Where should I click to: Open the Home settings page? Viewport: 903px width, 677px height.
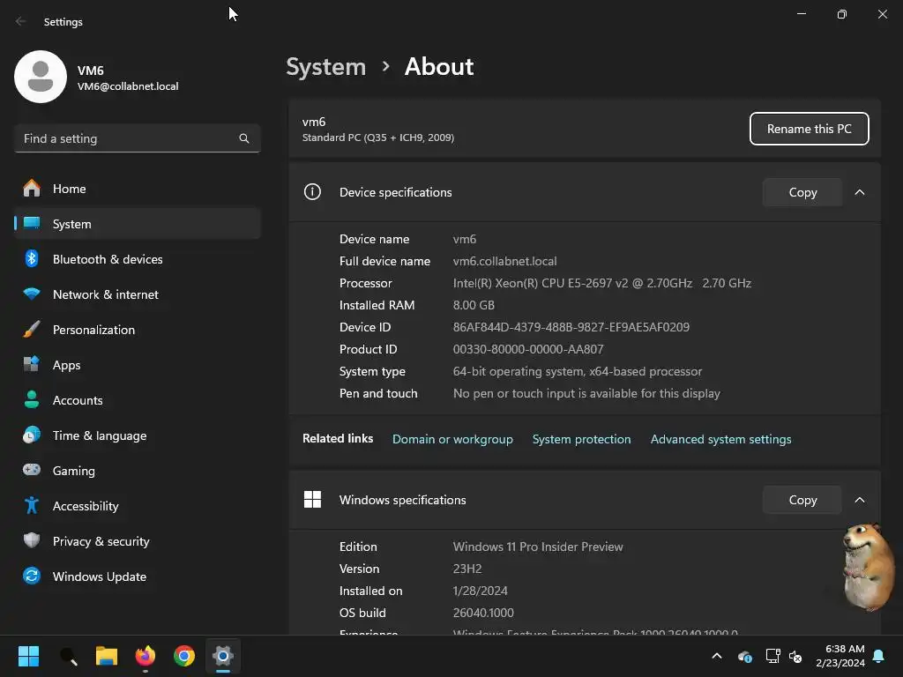point(137,189)
